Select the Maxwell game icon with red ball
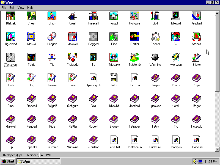 (73, 37)
